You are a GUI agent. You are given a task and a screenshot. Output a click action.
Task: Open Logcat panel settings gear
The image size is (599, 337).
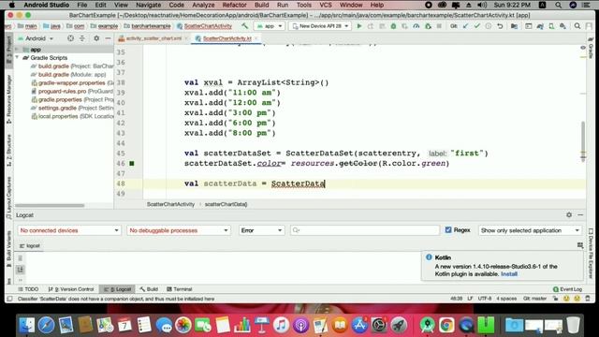pos(569,214)
